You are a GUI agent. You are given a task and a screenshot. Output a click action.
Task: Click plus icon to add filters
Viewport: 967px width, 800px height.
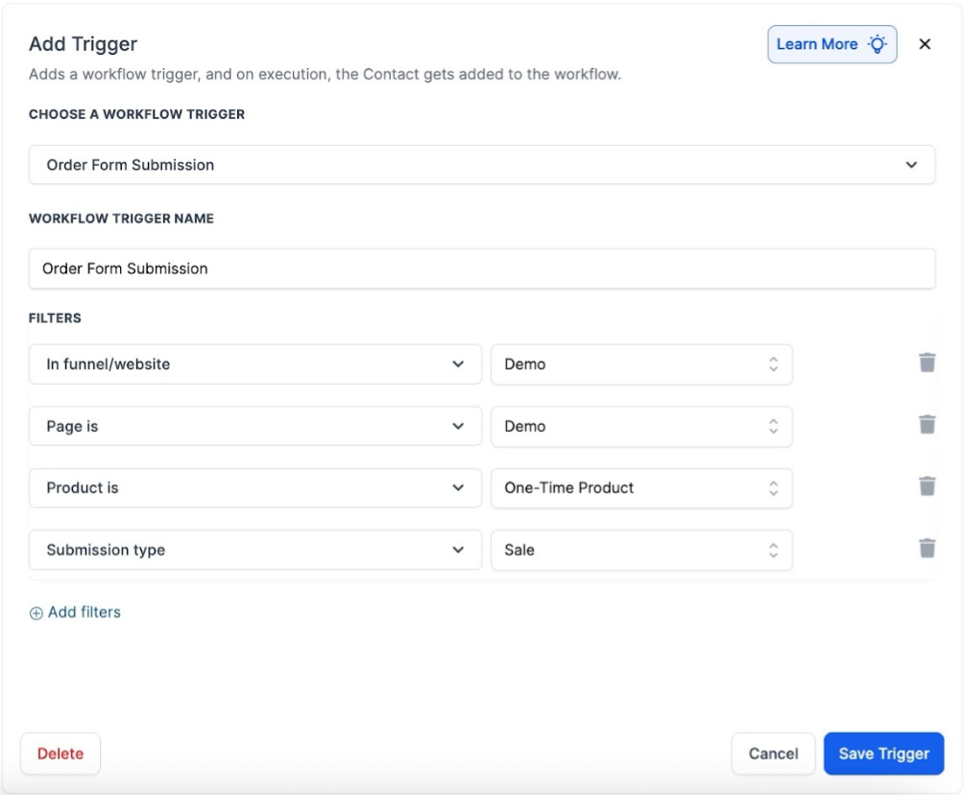point(36,613)
